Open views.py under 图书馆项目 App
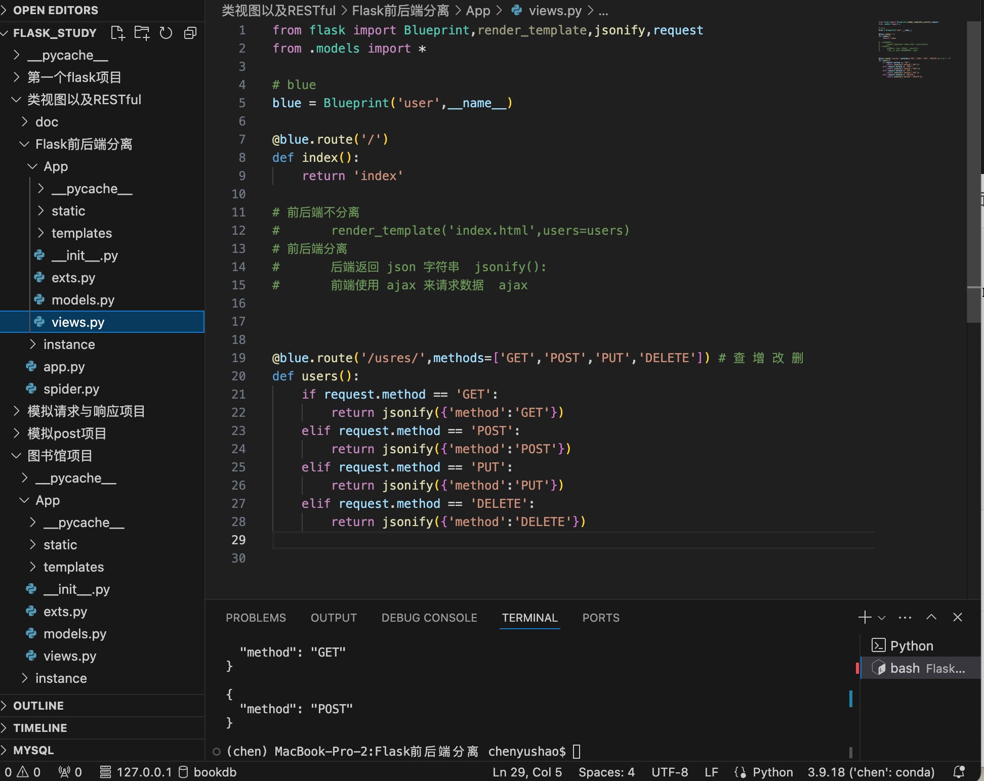 click(102, 656)
